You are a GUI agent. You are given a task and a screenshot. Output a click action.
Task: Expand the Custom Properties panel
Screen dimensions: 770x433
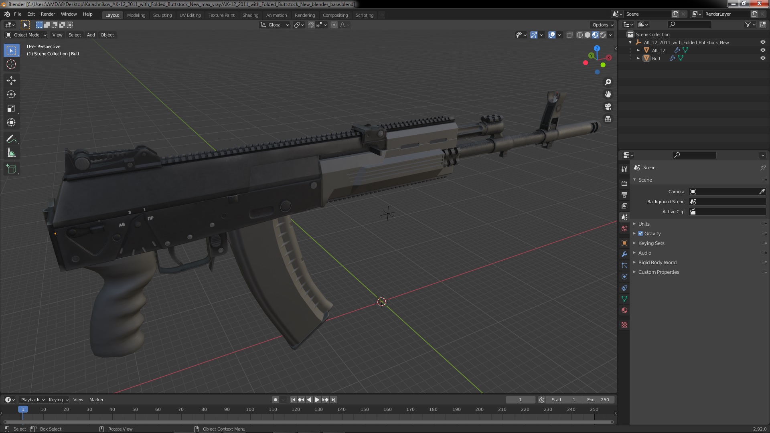659,272
